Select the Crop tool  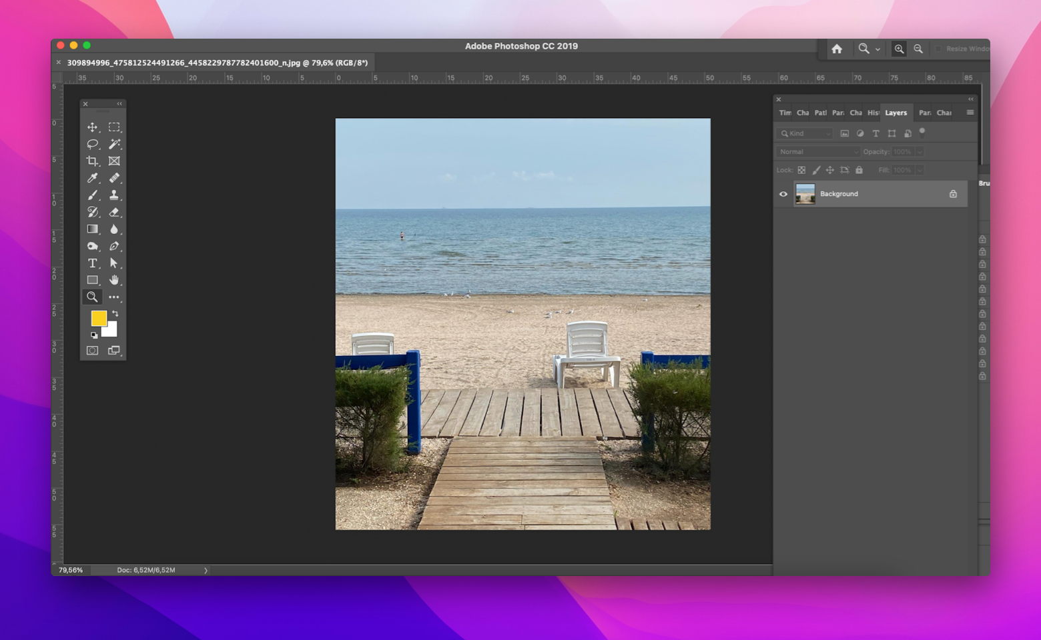coord(92,161)
